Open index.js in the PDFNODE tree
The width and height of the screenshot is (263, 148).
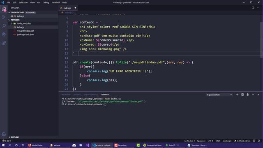(33, 27)
